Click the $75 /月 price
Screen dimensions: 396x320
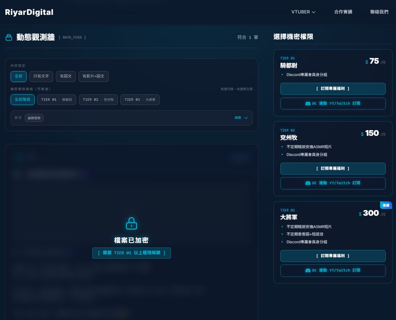tap(375, 61)
